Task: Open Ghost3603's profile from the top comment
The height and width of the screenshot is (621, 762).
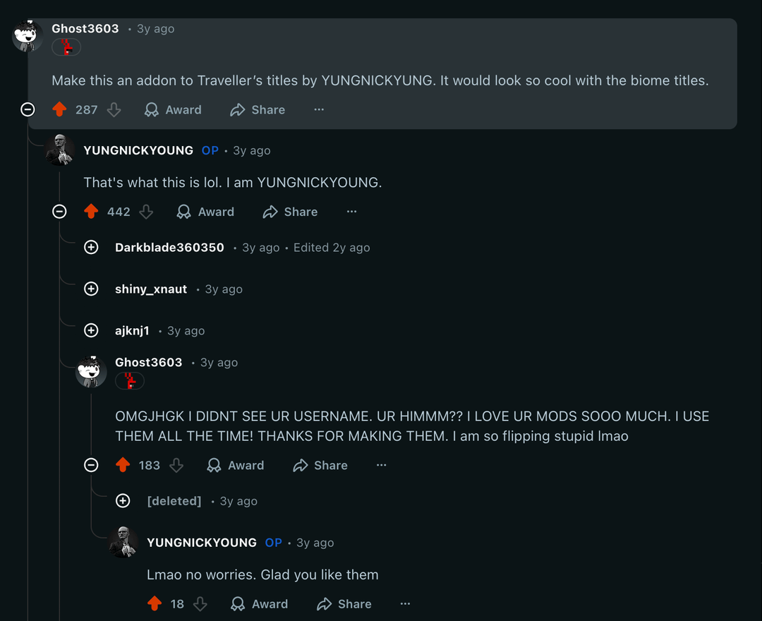Action: (85, 29)
